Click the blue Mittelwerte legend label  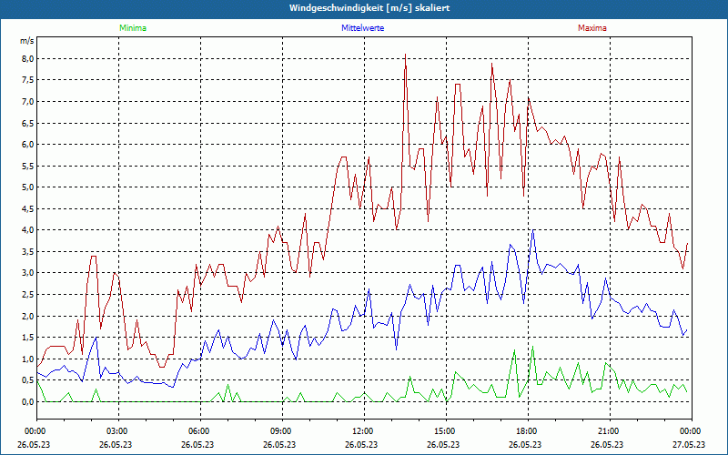[362, 28]
